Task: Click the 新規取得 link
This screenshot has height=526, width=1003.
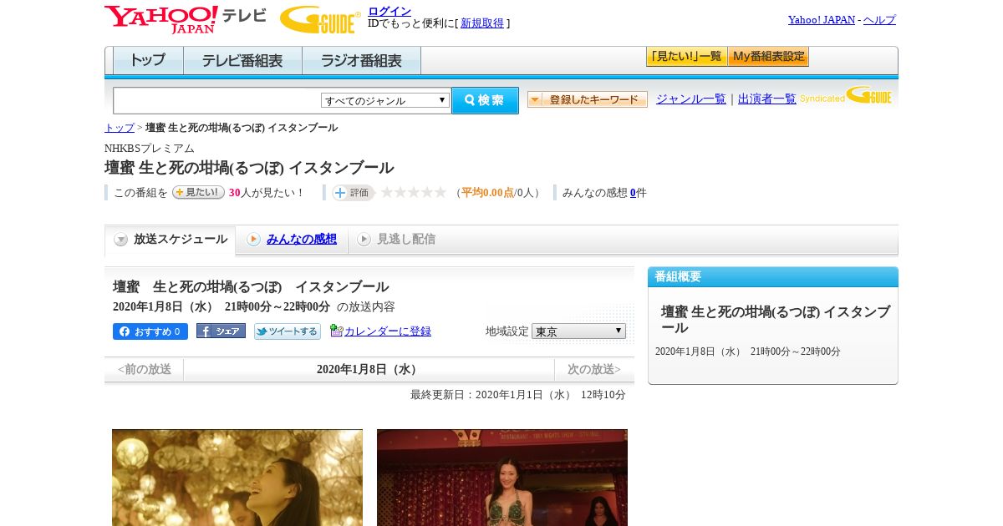Action: 482,23
